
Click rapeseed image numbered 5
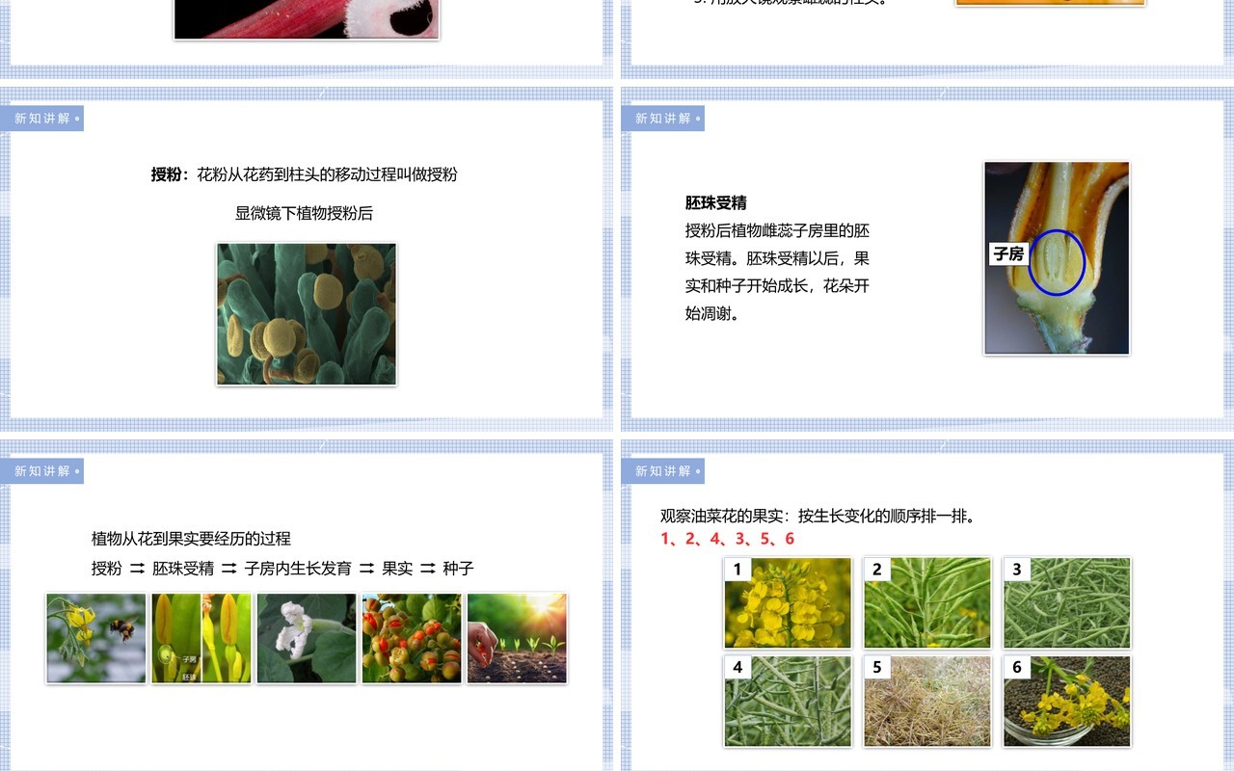pos(927,701)
